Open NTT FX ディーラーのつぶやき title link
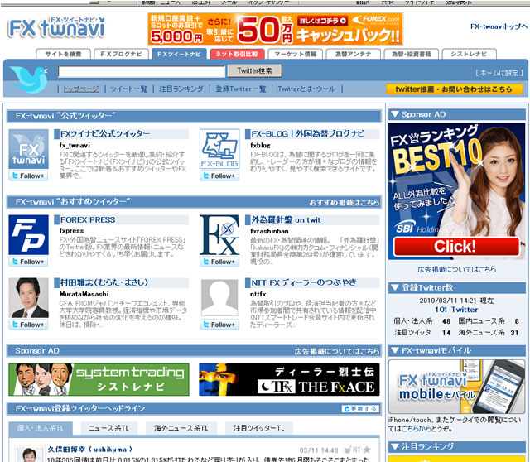530x462 pixels. click(304, 282)
